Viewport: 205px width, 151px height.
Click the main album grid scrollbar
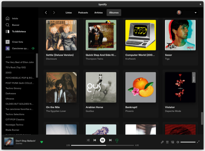coord(202,118)
